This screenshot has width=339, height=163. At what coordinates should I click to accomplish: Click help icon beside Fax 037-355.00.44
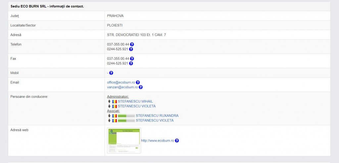(x=132, y=59)
